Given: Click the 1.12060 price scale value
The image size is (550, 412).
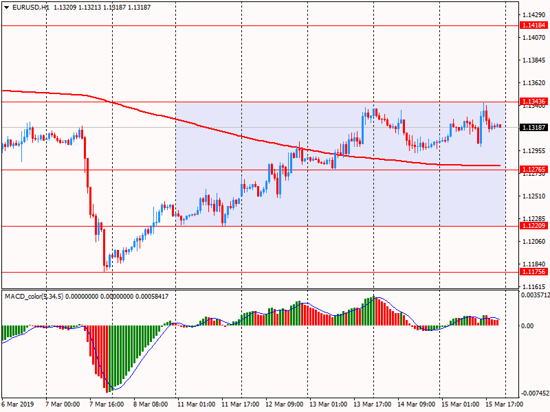Looking at the screenshot, I should 534,242.
